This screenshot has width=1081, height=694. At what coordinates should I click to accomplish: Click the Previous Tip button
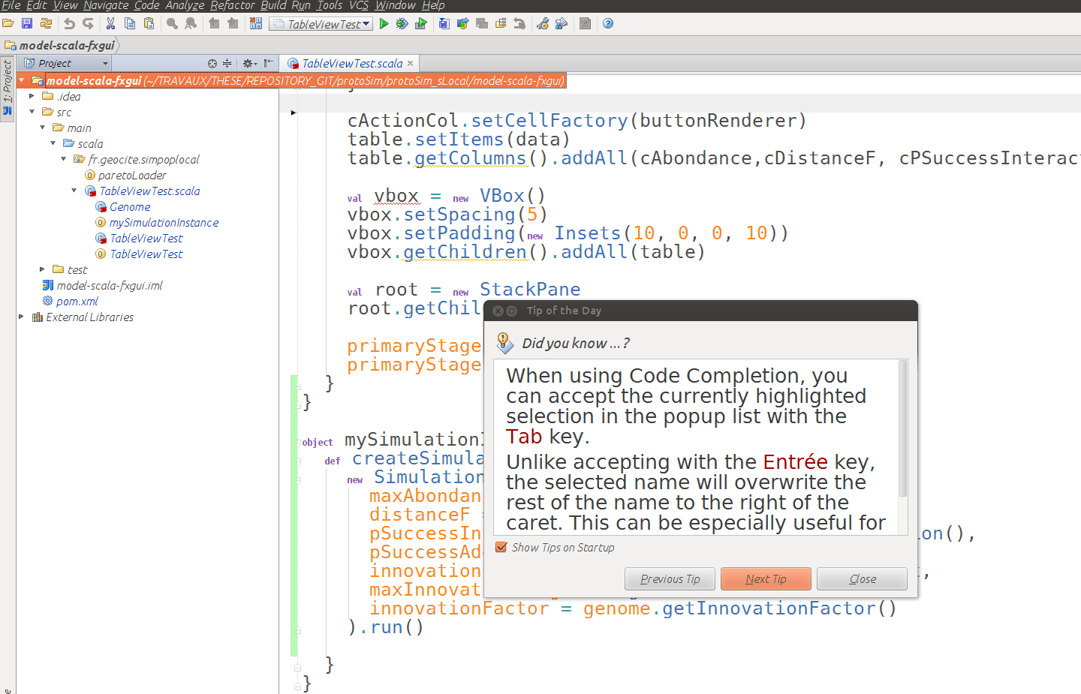(x=670, y=579)
